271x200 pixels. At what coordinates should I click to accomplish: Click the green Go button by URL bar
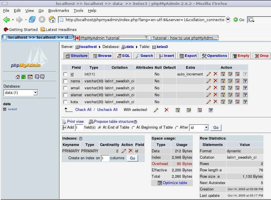[239, 20]
